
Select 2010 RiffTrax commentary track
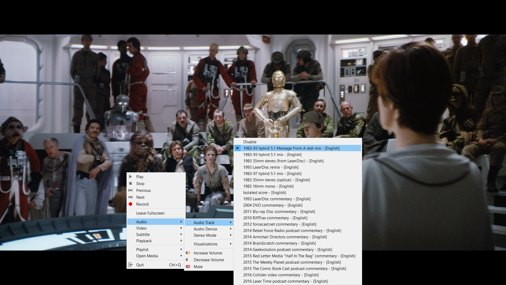coord(298,218)
